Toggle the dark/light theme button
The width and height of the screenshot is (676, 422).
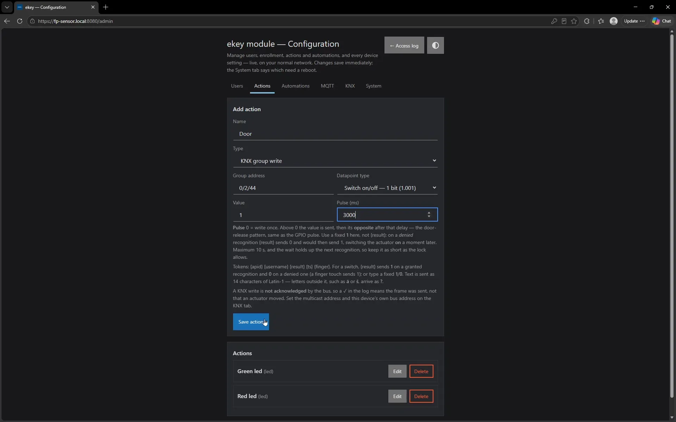point(435,45)
